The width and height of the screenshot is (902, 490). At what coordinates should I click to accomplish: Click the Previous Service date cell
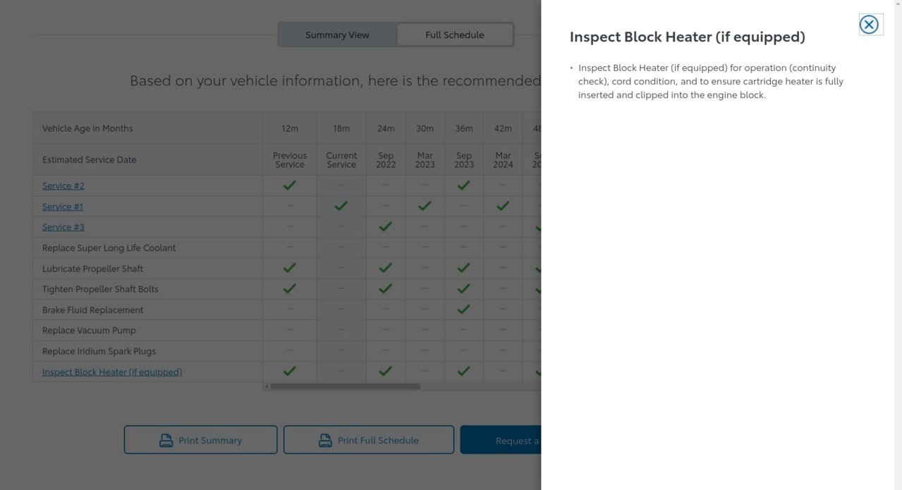(x=290, y=160)
